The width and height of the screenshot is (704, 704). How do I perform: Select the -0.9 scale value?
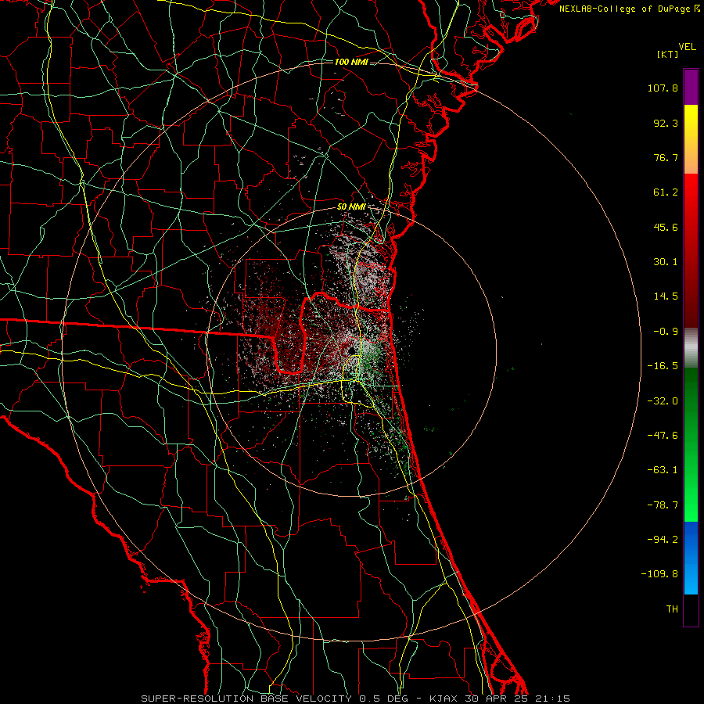click(666, 332)
